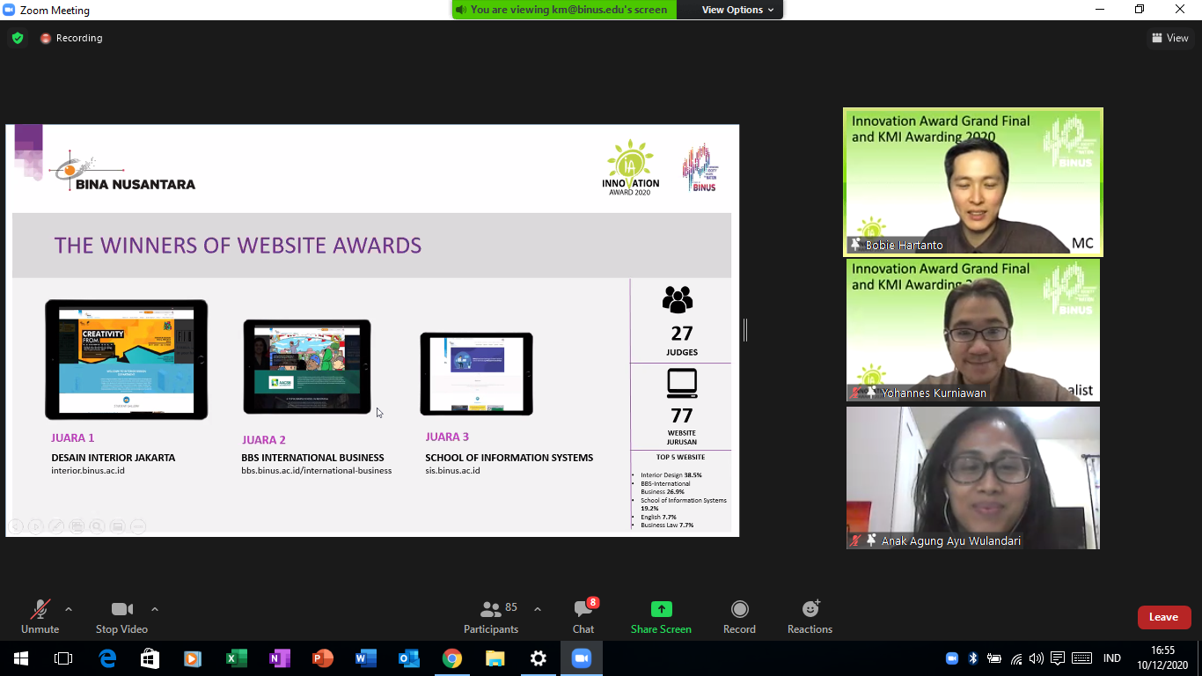This screenshot has height=676, width=1202.
Task: Open the View Options dropdown
Action: pos(738,10)
